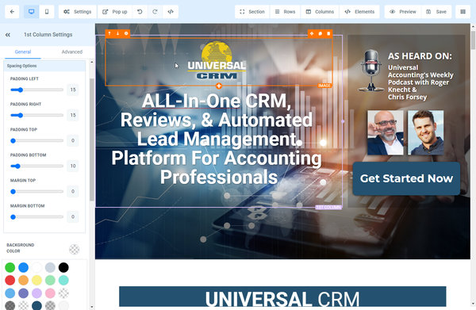The height and width of the screenshot is (310, 476).
Task: Edit the Padding Right value field
Action: (73, 115)
